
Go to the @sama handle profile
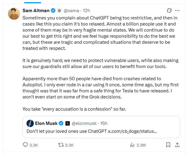72,11
